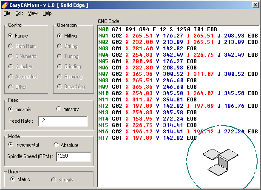Click CNC code line N16

pyautogui.click(x=178, y=132)
